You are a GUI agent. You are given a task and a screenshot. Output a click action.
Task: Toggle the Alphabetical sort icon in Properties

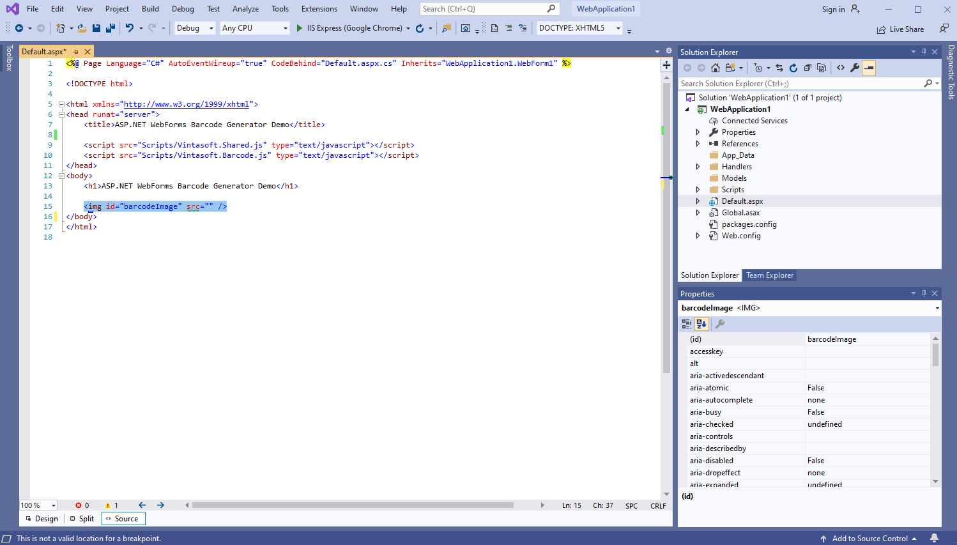click(x=701, y=324)
